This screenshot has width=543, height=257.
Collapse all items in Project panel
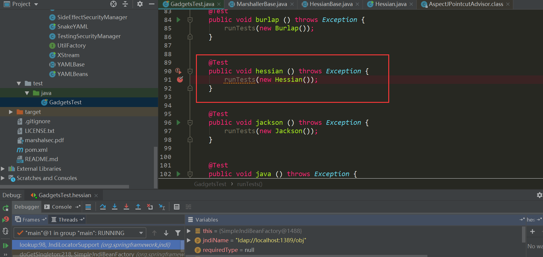click(125, 4)
